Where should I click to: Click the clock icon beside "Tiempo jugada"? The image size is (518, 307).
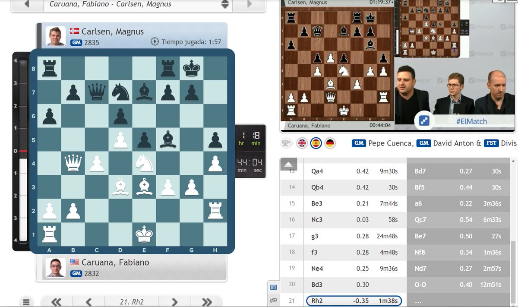(x=155, y=41)
